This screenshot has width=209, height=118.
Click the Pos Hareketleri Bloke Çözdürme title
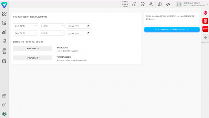[30, 17]
